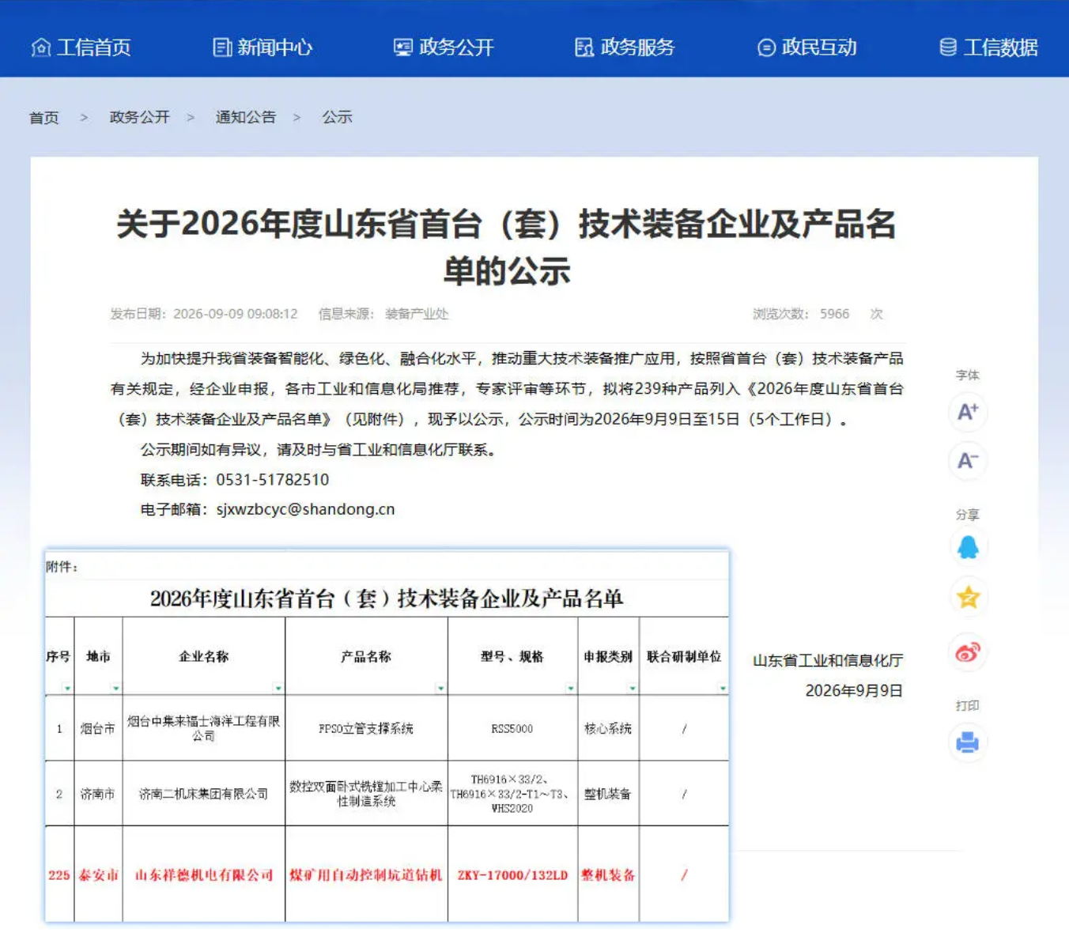Click the publish date 2026-09-09 09:08:12
The height and width of the screenshot is (944, 1069).
click(x=236, y=314)
